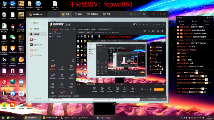Open the streamer tasks tool with checkmark icon

pyautogui.click(x=71, y=67)
